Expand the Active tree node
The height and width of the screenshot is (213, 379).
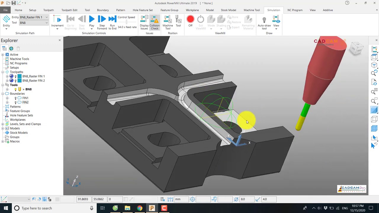tap(3, 54)
